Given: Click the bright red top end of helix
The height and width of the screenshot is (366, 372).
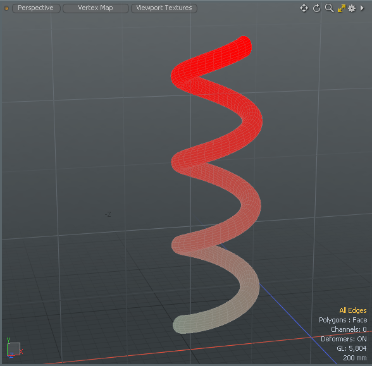Looking at the screenshot, I should pyautogui.click(x=244, y=45).
